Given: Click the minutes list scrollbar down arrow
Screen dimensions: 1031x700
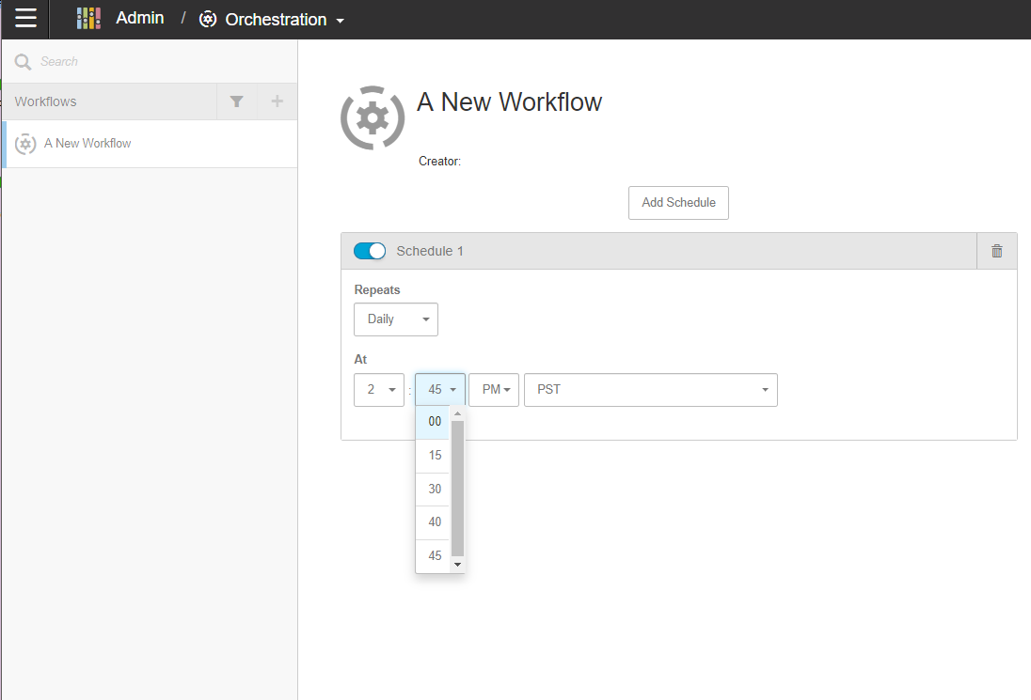Looking at the screenshot, I should [x=458, y=565].
